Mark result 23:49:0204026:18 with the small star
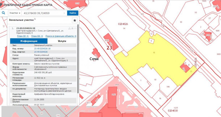The height and width of the screenshot is (117, 221). tap(72, 28)
